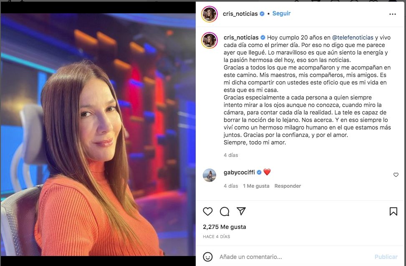
Task: Click the header cris_noticias username
Action: (240, 14)
